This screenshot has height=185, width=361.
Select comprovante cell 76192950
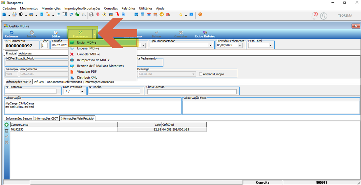[x=64, y=130]
